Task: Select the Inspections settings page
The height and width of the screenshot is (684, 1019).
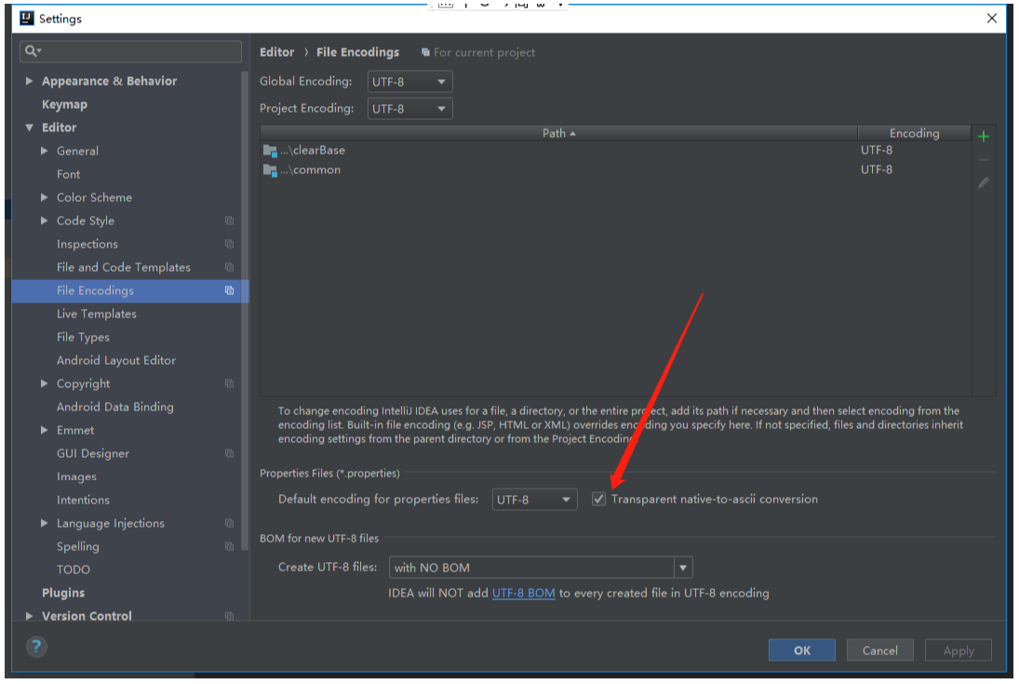Action: click(x=87, y=244)
